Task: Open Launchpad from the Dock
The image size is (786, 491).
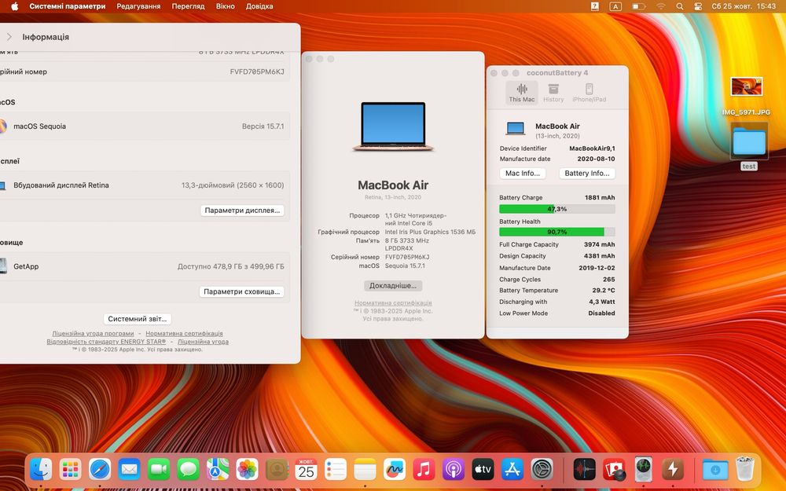Action: pyautogui.click(x=70, y=470)
